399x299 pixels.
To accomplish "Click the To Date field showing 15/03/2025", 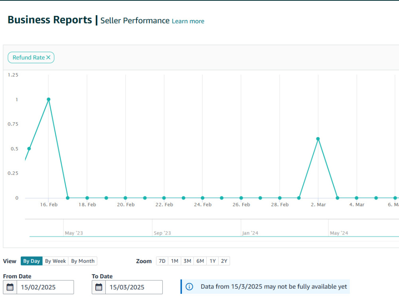I will (x=134, y=287).
